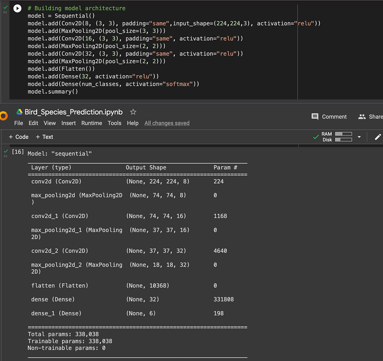Click the Share button label
This screenshot has width=383, height=361.
point(376,117)
